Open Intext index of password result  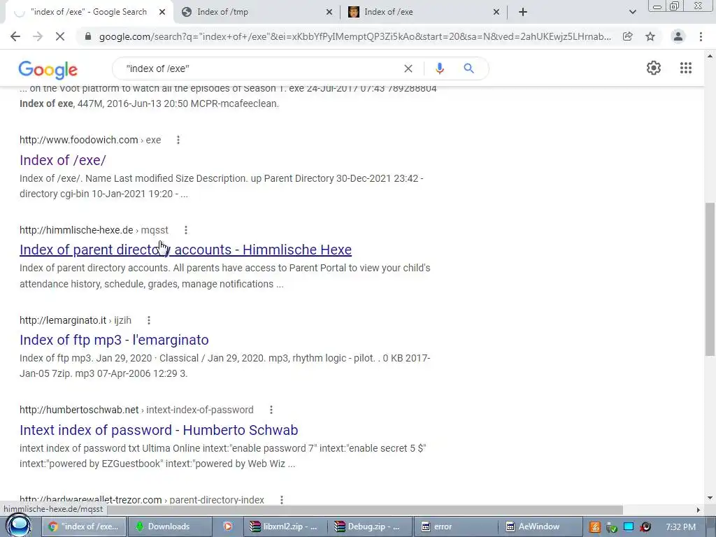[159, 430]
